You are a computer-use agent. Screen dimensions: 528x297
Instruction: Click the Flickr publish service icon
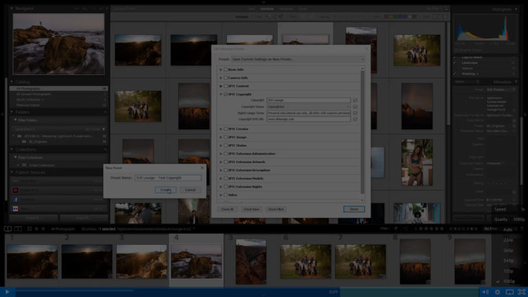(16, 209)
